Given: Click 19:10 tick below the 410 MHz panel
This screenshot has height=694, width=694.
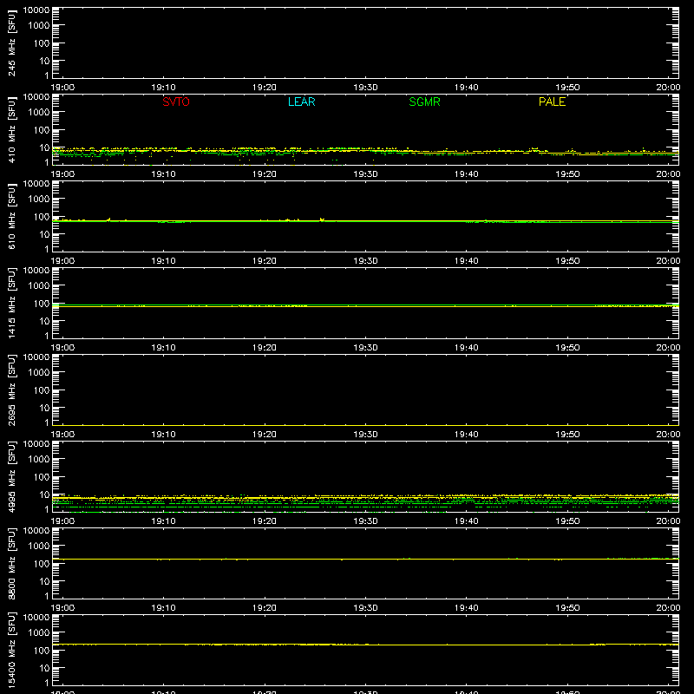Looking at the screenshot, I should coord(163,174).
